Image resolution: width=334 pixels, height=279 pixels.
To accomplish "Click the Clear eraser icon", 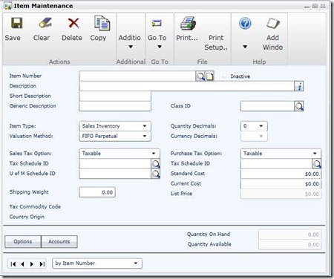I will pos(45,23).
